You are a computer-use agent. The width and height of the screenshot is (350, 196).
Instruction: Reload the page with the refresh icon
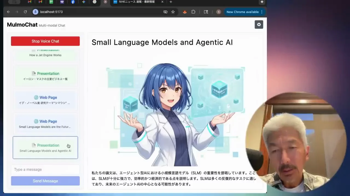tap(25, 12)
